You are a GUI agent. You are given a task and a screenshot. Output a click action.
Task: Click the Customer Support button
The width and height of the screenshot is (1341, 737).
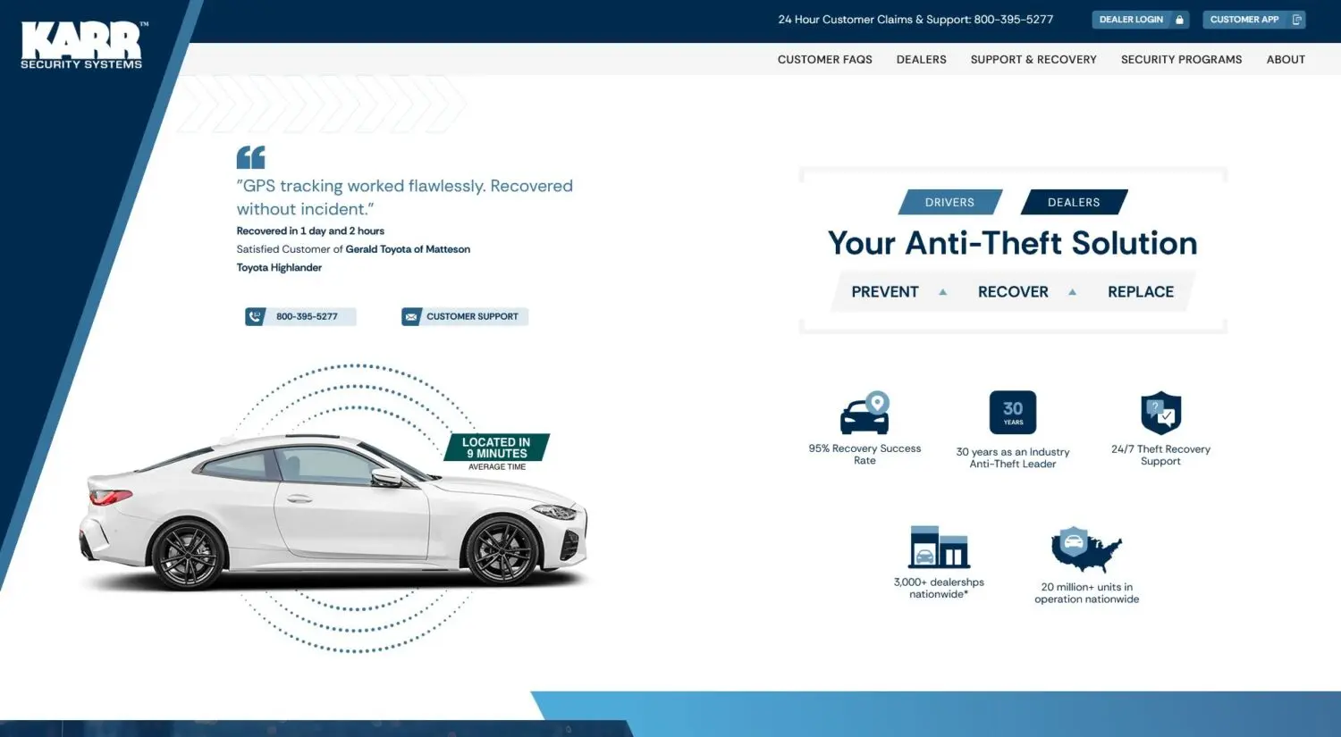pyautogui.click(x=465, y=316)
